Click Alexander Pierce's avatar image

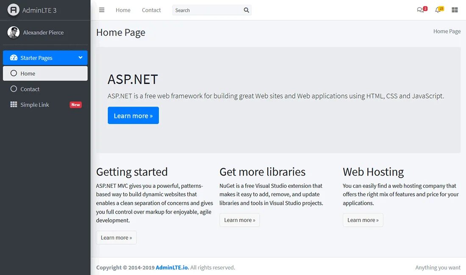click(14, 32)
